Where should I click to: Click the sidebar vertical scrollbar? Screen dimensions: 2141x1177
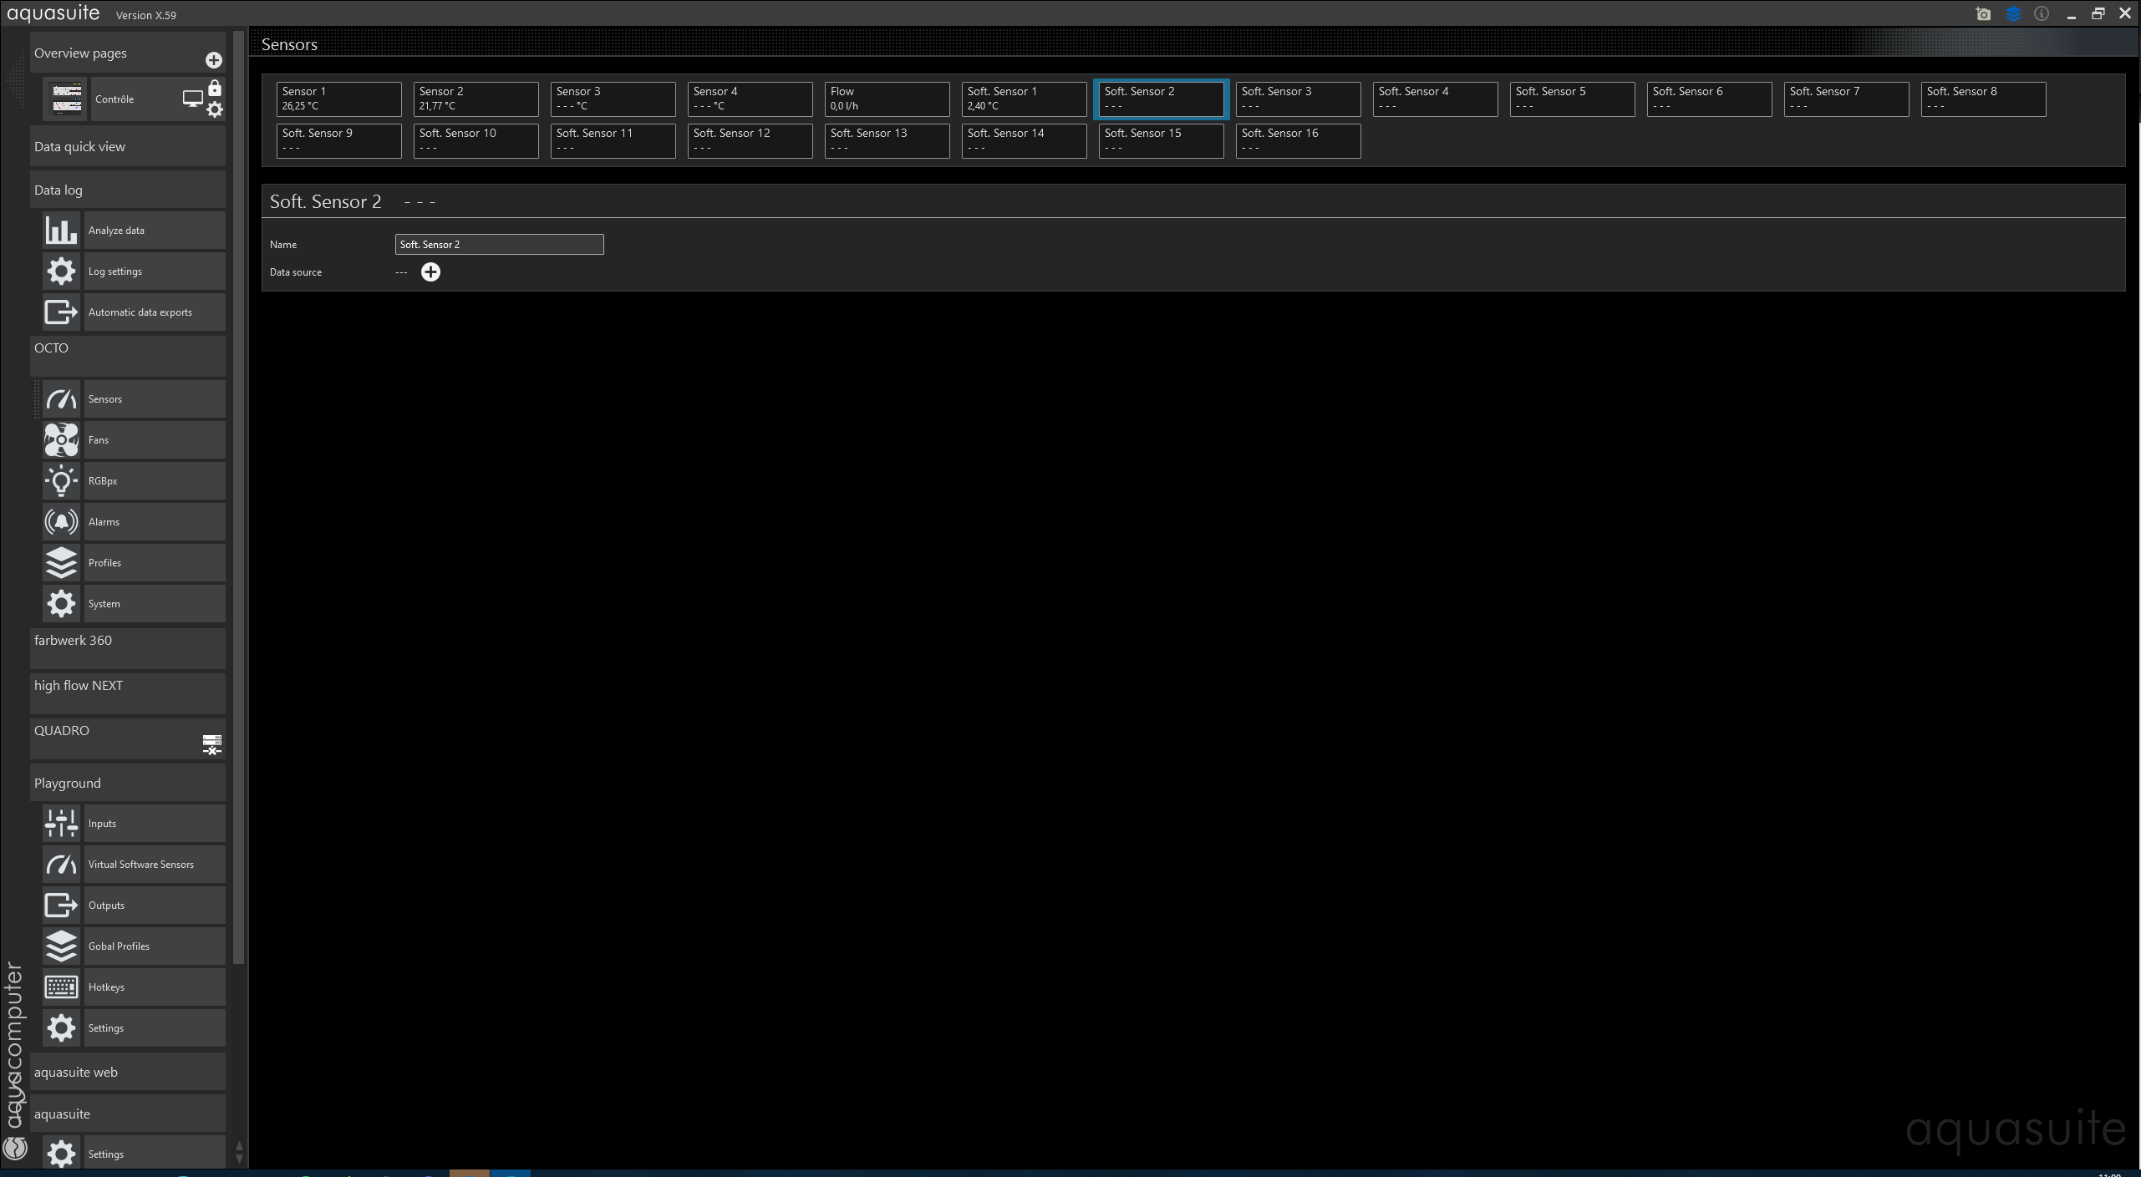tap(239, 498)
